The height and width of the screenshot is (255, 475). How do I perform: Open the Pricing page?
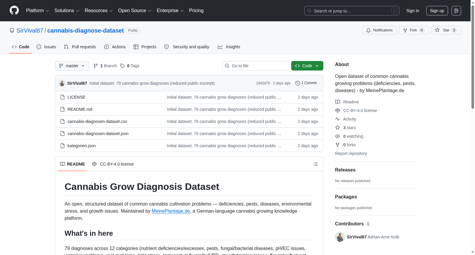[196, 11]
